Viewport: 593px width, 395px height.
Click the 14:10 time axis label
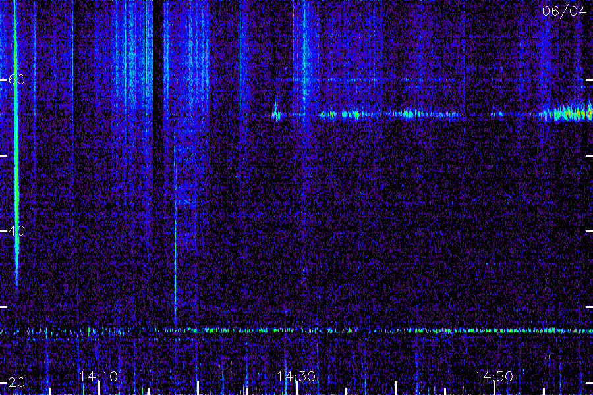pos(99,376)
